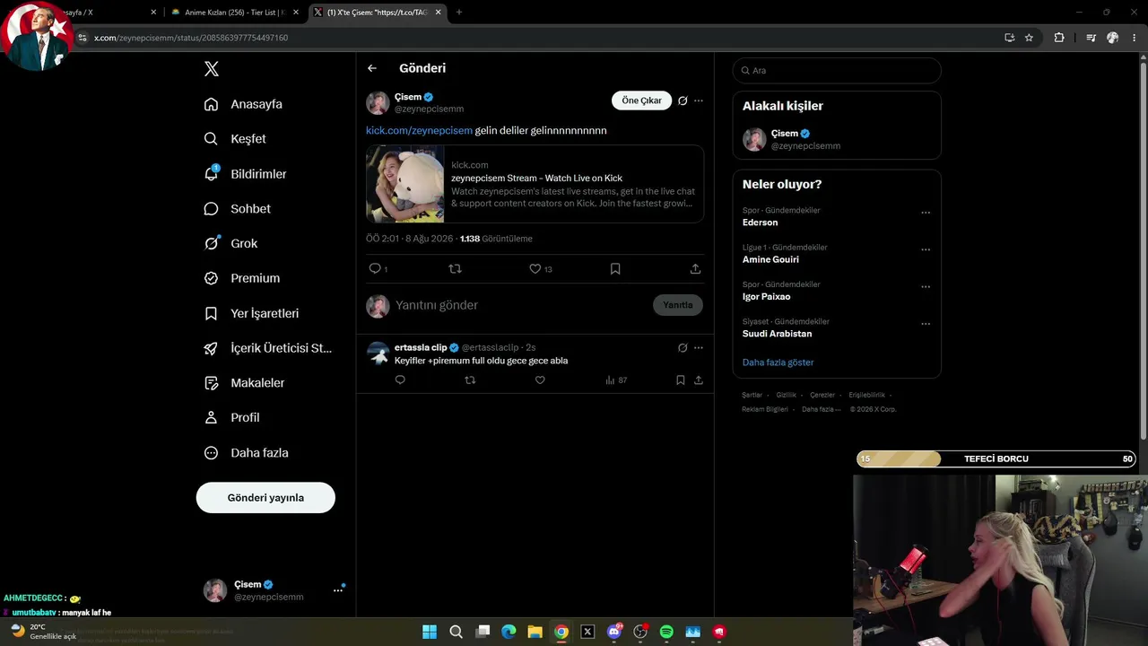Close the Anime Kızları Tier List tab
The height and width of the screenshot is (646, 1148).
tap(296, 13)
